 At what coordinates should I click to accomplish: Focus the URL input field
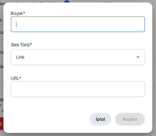(78, 89)
